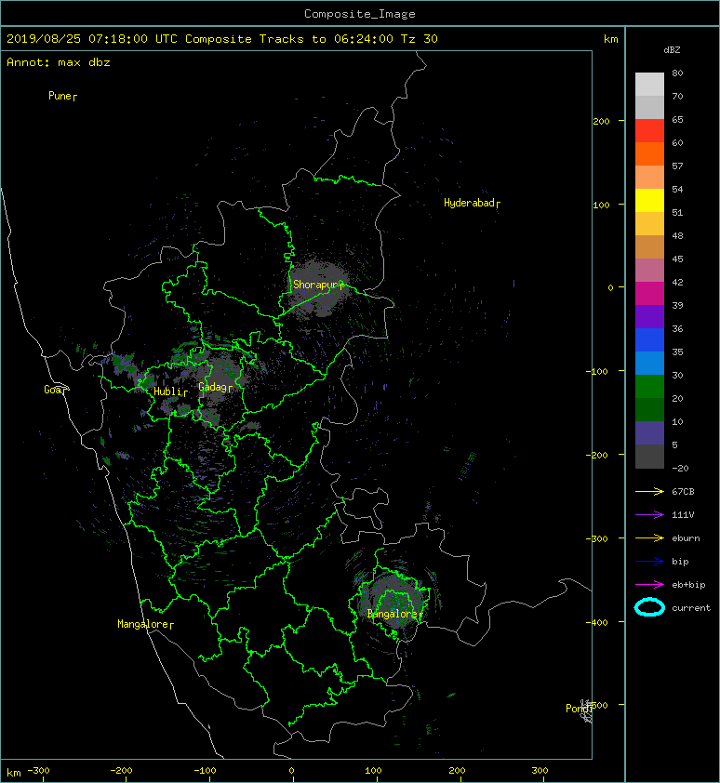The width and height of the screenshot is (720, 783).
Task: Select the orange 57–60 dBZ swatch
Action: (649, 154)
